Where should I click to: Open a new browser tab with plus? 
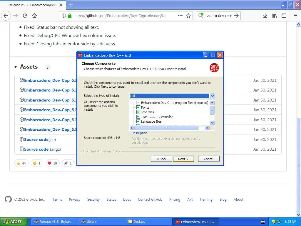coord(71,5)
